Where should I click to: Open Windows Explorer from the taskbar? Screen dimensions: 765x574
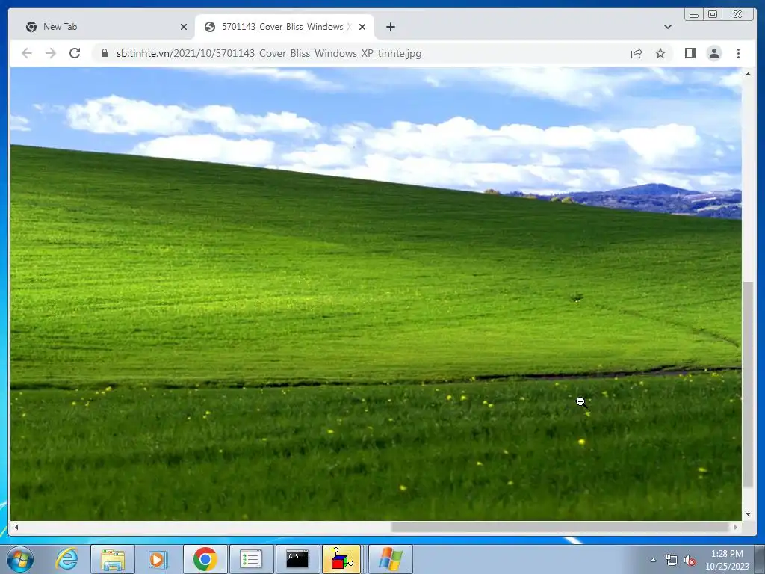(x=112, y=559)
